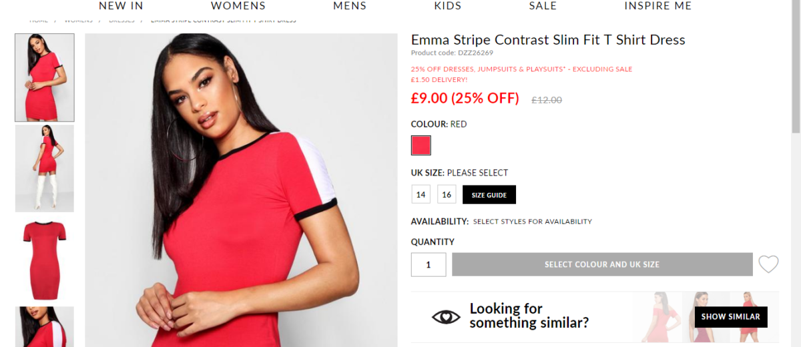View back-view thumbnail with white boots
This screenshot has width=801, height=347.
coord(45,168)
